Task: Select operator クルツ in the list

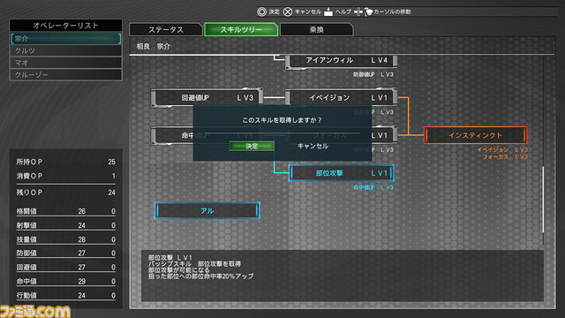Action: (66, 50)
